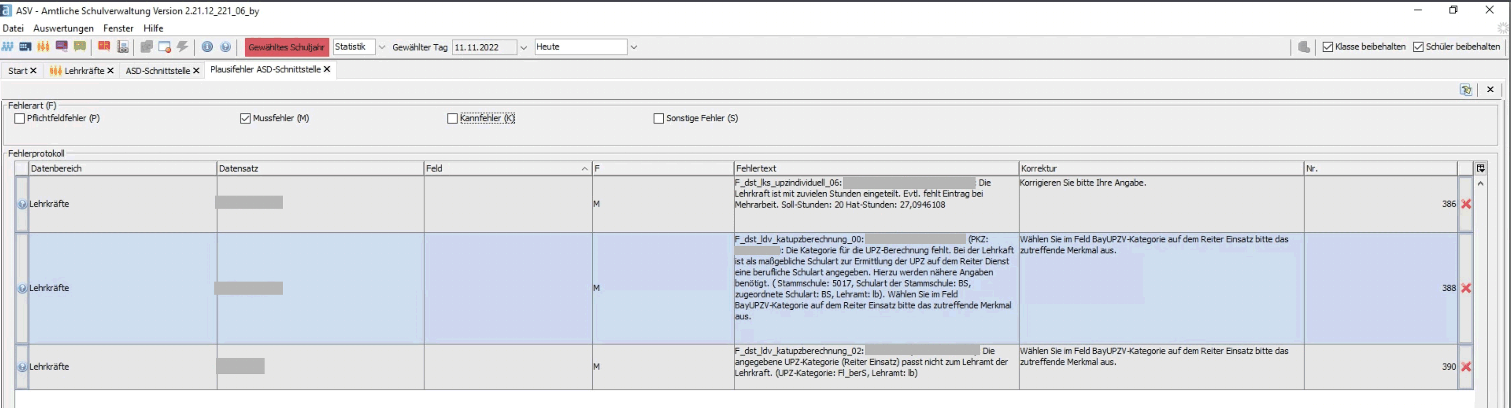Click the Fehlertext column header
The image size is (1511, 408).
[x=876, y=168]
